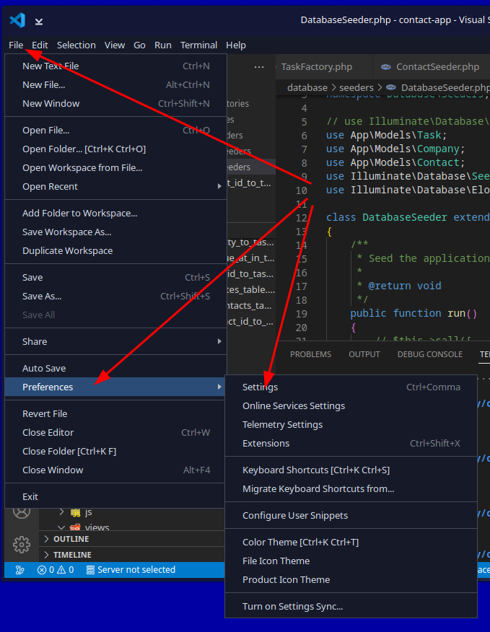Open the Go menu

coord(139,45)
